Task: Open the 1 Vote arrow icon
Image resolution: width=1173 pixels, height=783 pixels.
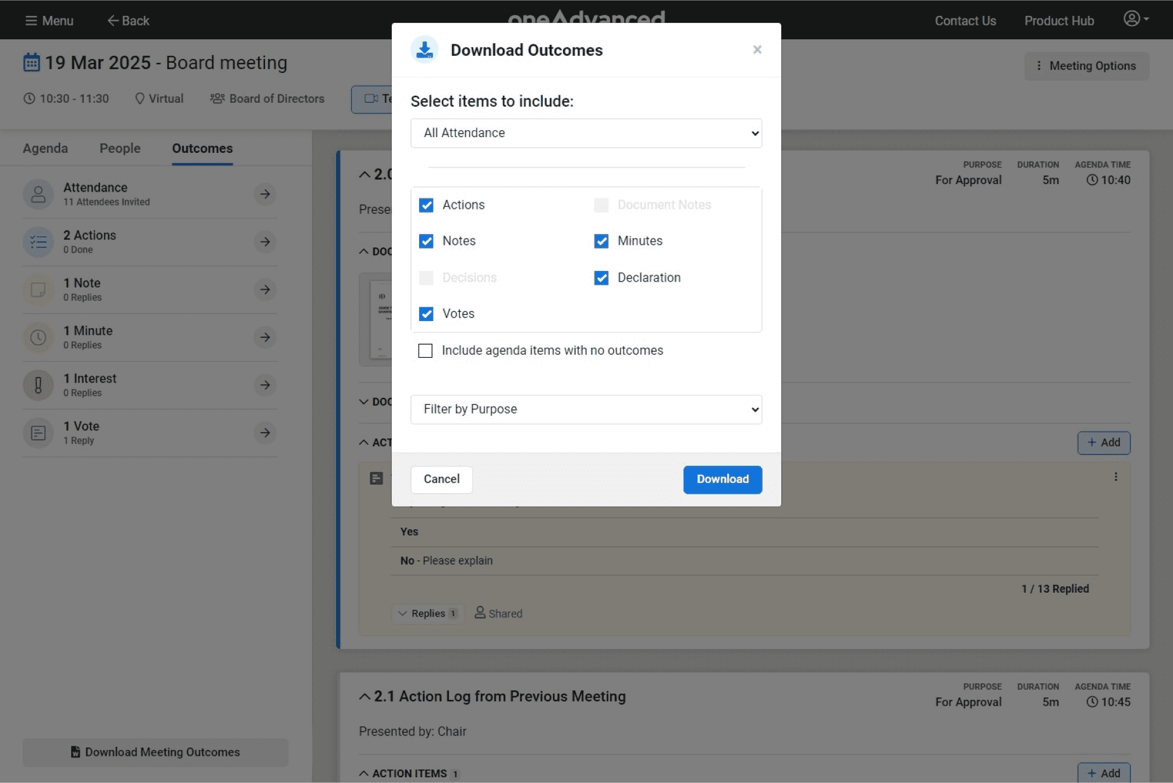Action: pyautogui.click(x=265, y=433)
